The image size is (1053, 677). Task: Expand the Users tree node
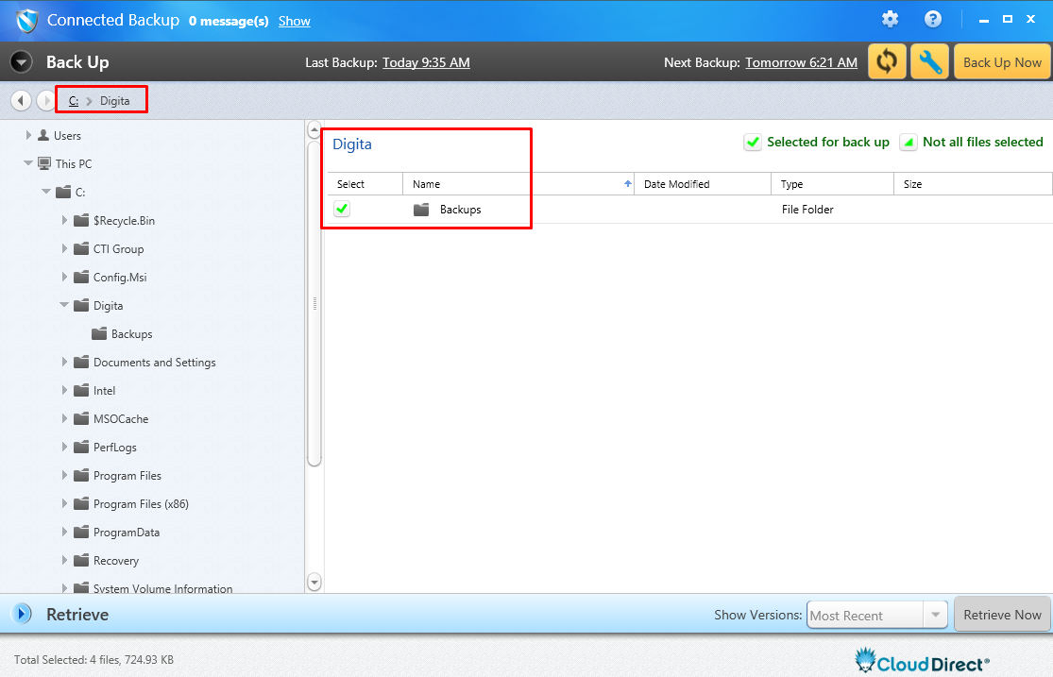pyautogui.click(x=29, y=136)
